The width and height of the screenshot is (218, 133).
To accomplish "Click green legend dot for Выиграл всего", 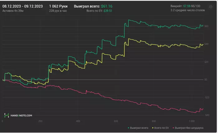I will [x=129, y=128].
